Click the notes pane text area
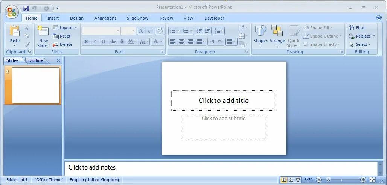 click(x=221, y=168)
